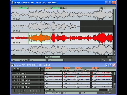Mute track 1 A with small M button
The width and height of the screenshot is (127, 95).
(x=19, y=73)
